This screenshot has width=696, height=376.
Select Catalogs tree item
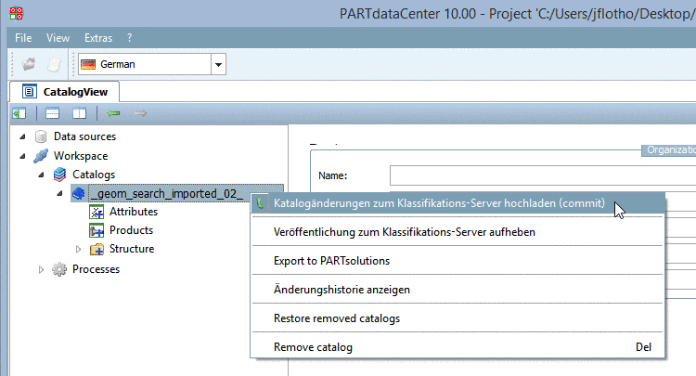tap(94, 175)
